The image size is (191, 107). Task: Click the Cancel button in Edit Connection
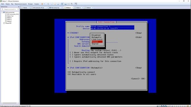[135, 79]
